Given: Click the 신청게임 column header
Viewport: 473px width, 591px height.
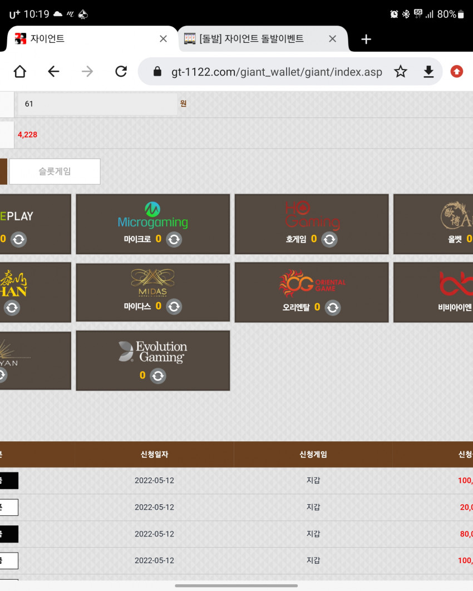Looking at the screenshot, I should (x=313, y=455).
